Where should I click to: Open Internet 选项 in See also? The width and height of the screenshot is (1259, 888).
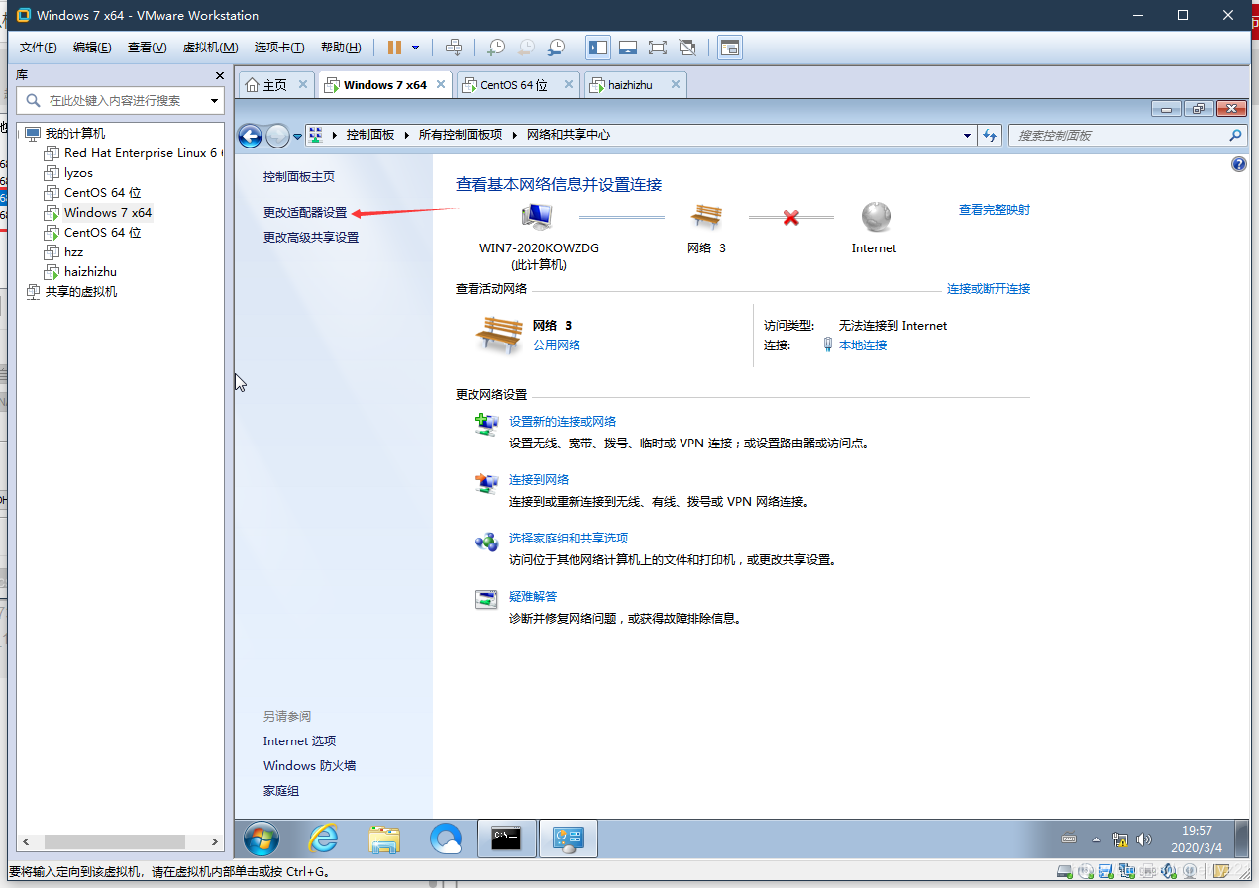[x=299, y=741]
